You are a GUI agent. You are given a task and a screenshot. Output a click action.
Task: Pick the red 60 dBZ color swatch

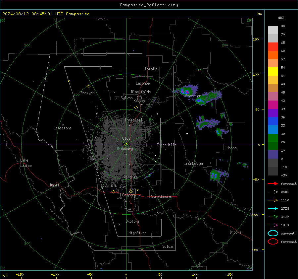(x=273, y=47)
